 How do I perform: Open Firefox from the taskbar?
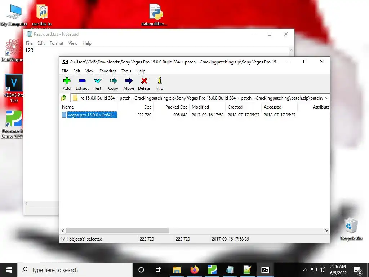click(194, 270)
